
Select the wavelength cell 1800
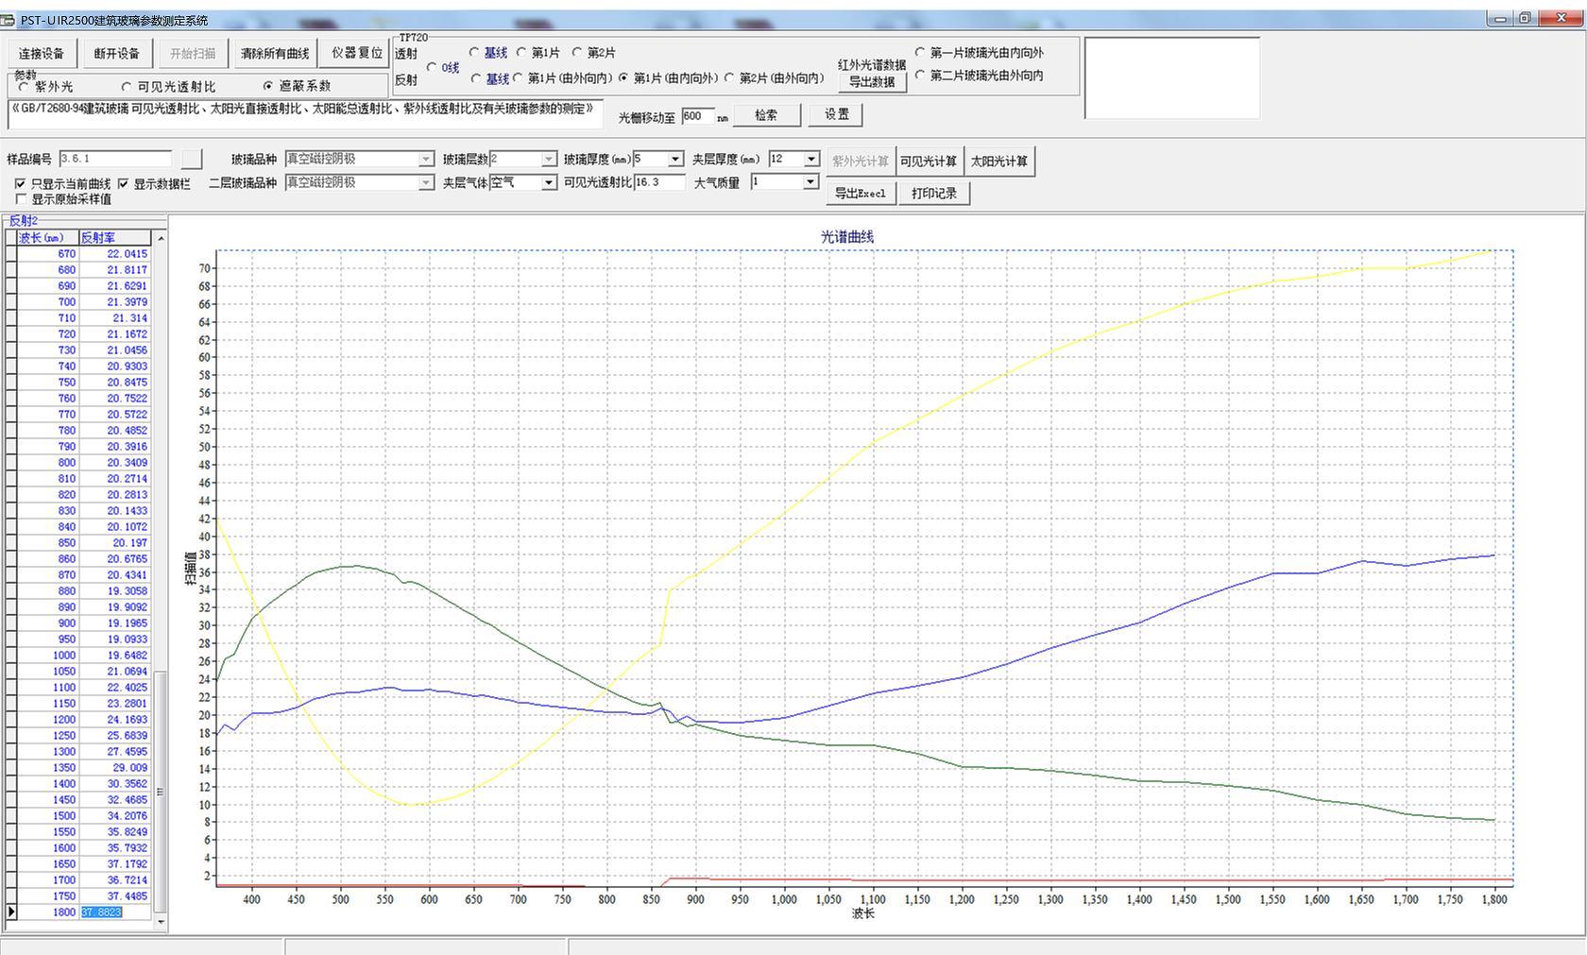click(47, 912)
